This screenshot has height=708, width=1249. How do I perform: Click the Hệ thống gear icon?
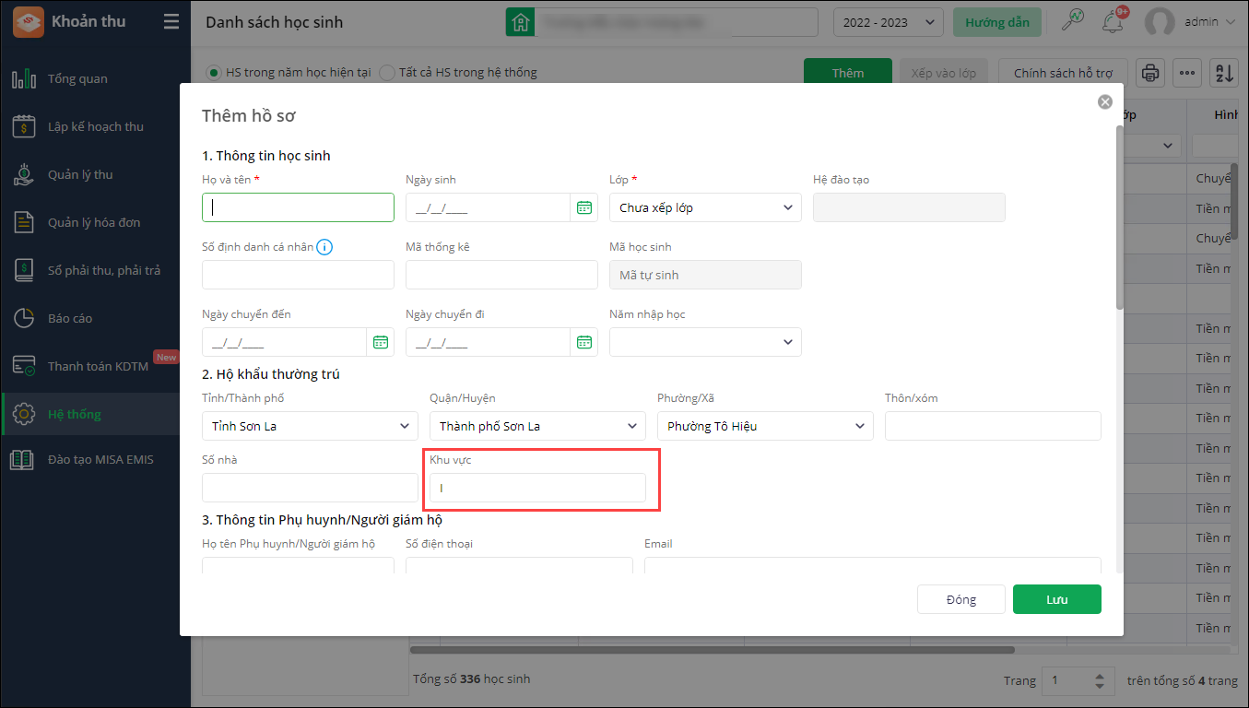24,414
